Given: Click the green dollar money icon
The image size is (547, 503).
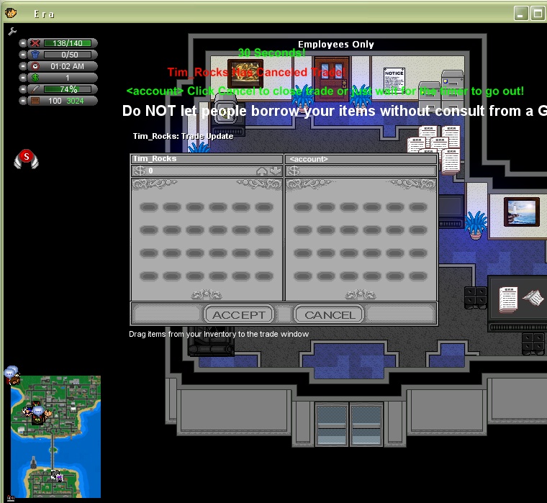Looking at the screenshot, I should click(x=35, y=78).
